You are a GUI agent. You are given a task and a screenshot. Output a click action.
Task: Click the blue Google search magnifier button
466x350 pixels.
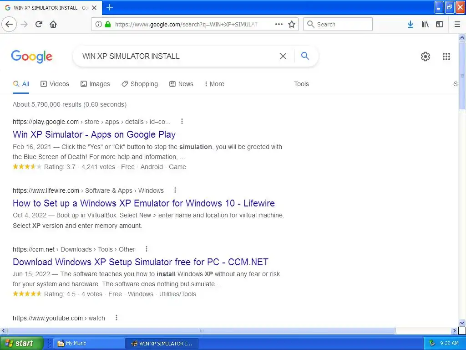(x=305, y=56)
